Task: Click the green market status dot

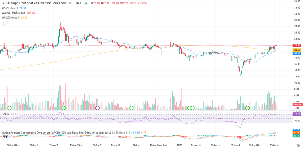Action: (86, 3)
